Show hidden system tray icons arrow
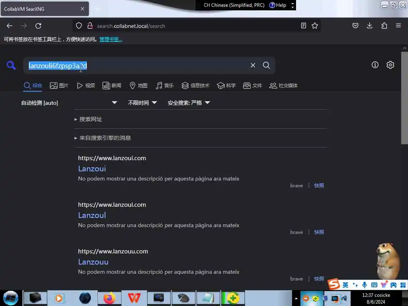 coord(296,298)
